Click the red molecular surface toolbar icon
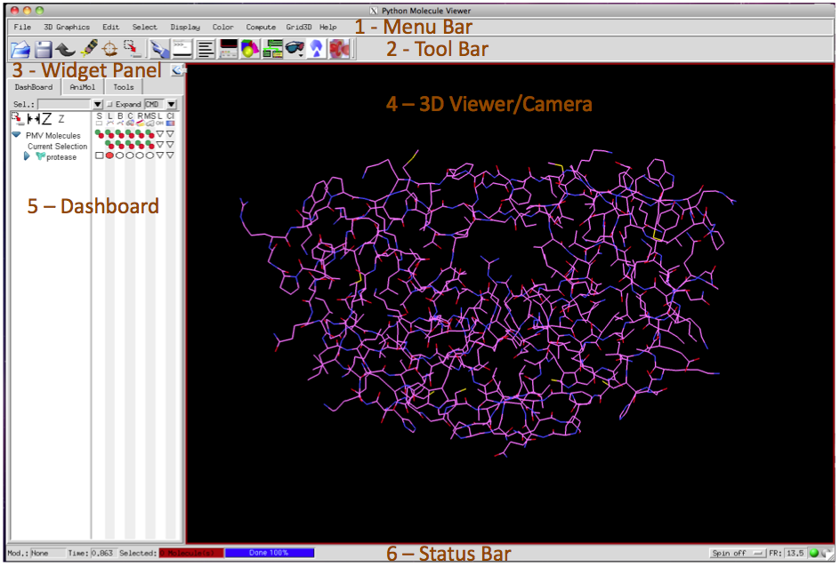Viewport: 840px width, 567px height. pos(340,49)
